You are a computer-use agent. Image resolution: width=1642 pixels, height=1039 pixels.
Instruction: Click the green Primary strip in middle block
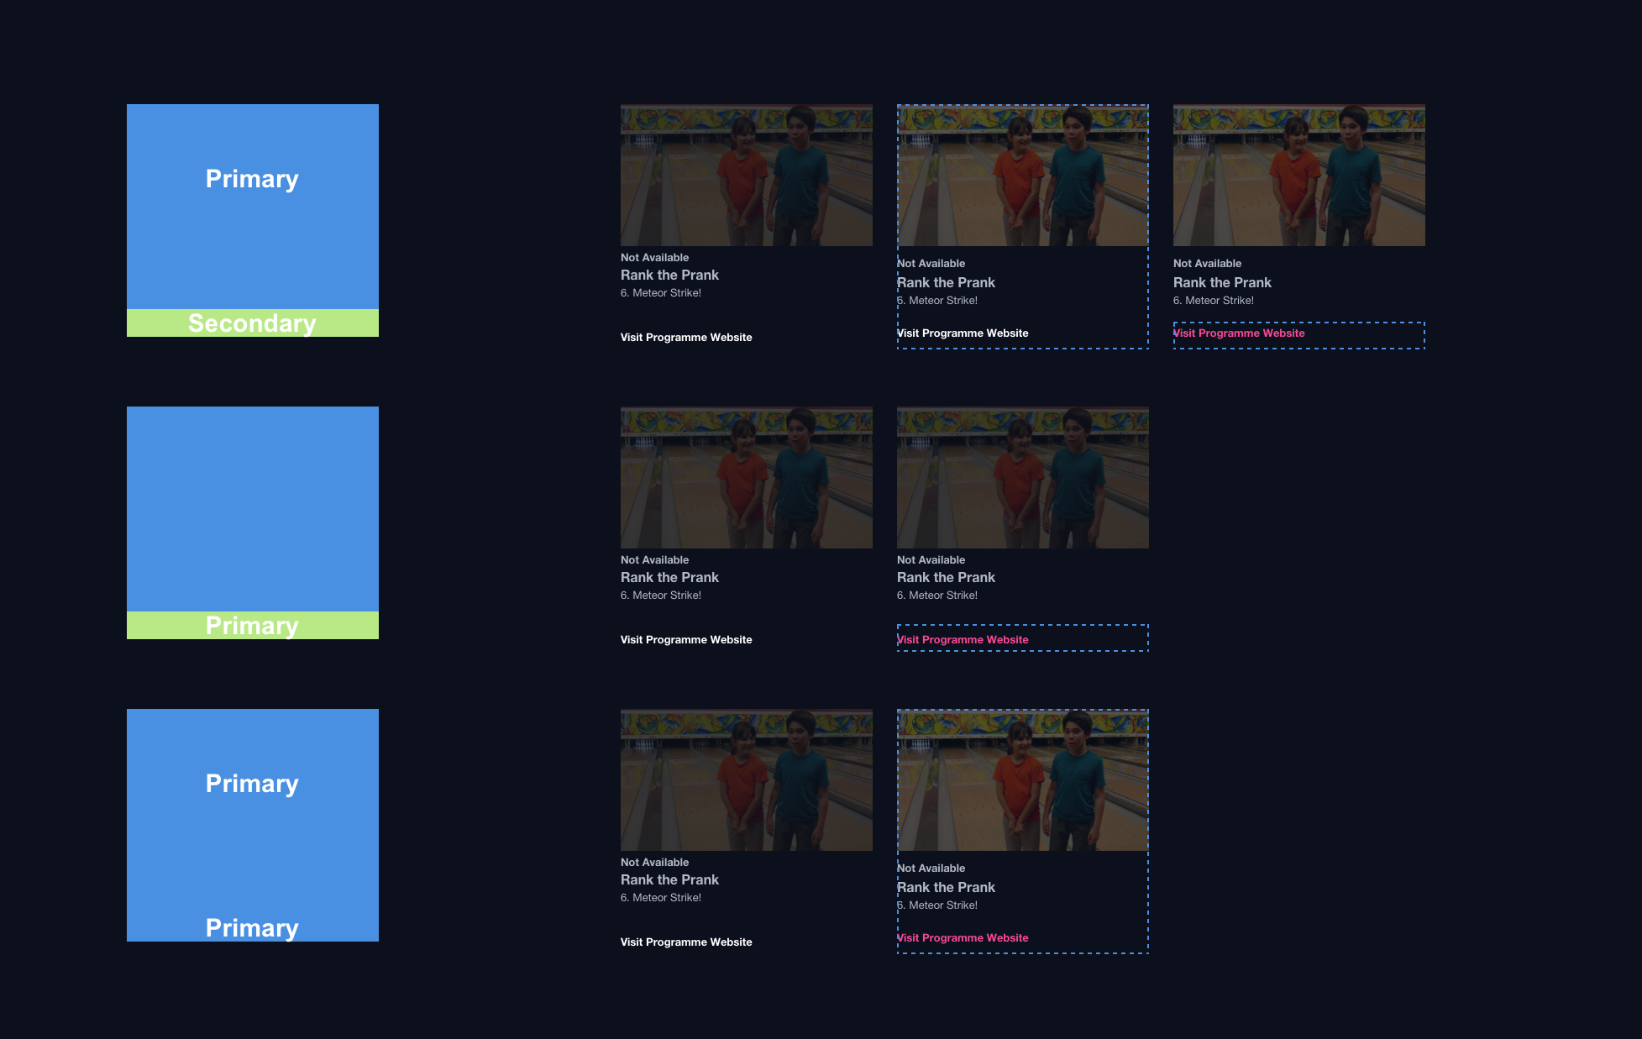click(252, 626)
